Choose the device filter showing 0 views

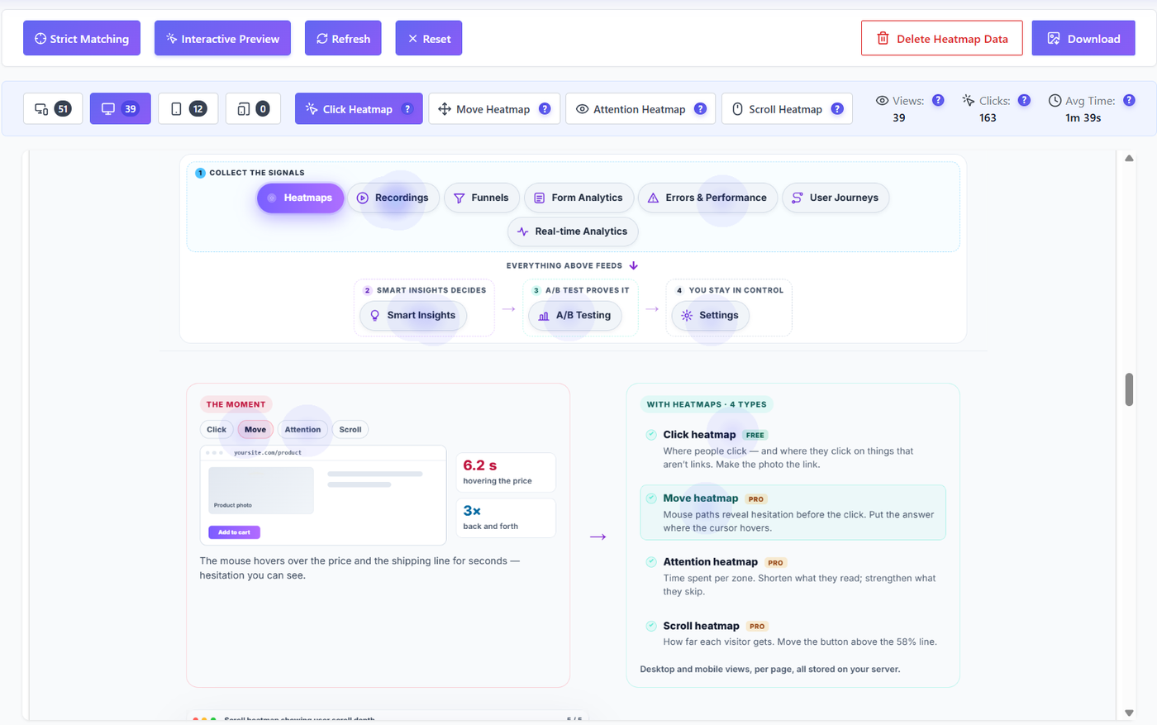click(253, 108)
